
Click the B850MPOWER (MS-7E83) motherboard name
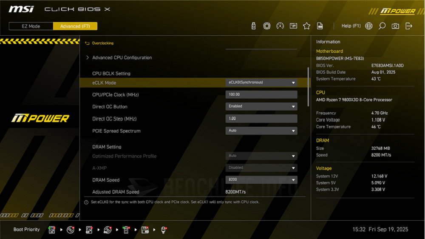coord(340,58)
